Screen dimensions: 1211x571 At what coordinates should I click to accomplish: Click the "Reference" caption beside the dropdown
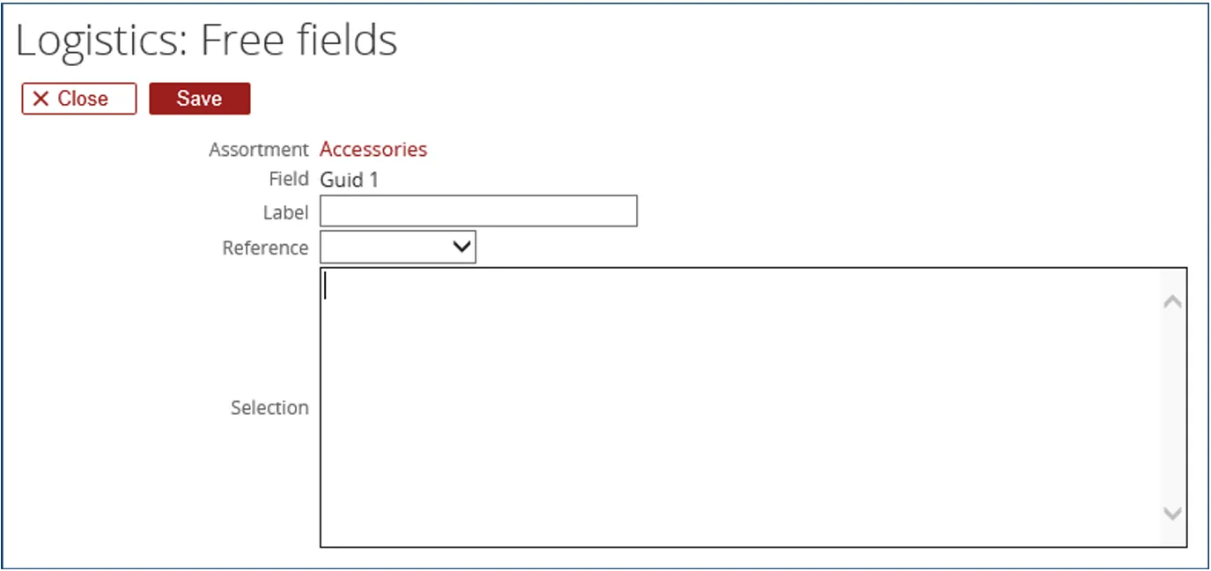click(265, 248)
